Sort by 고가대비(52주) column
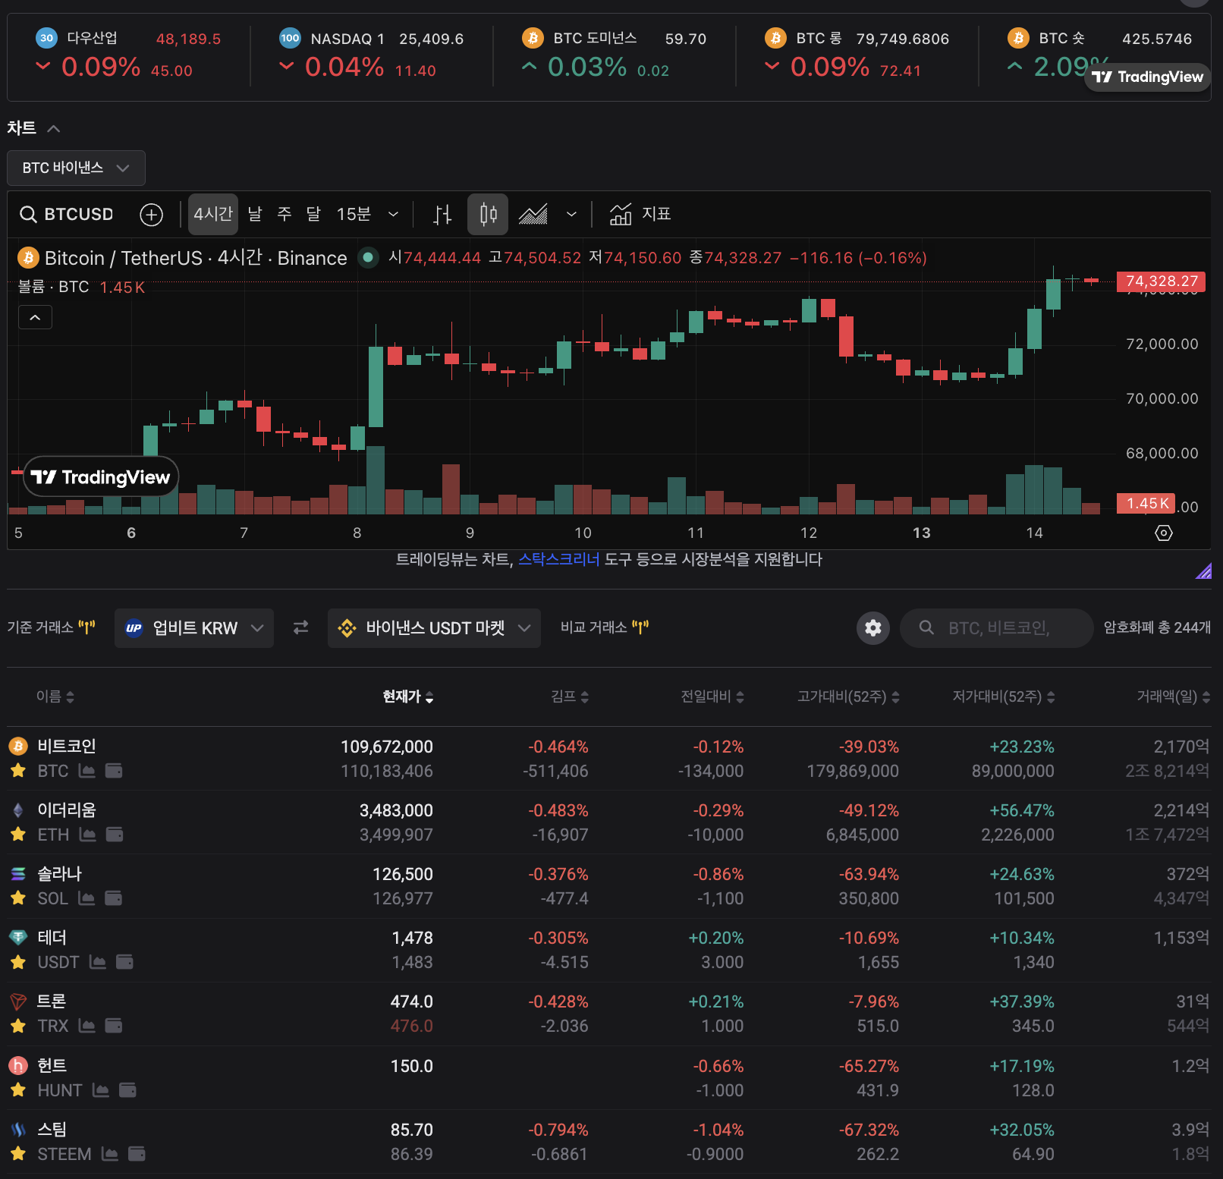 [x=848, y=696]
